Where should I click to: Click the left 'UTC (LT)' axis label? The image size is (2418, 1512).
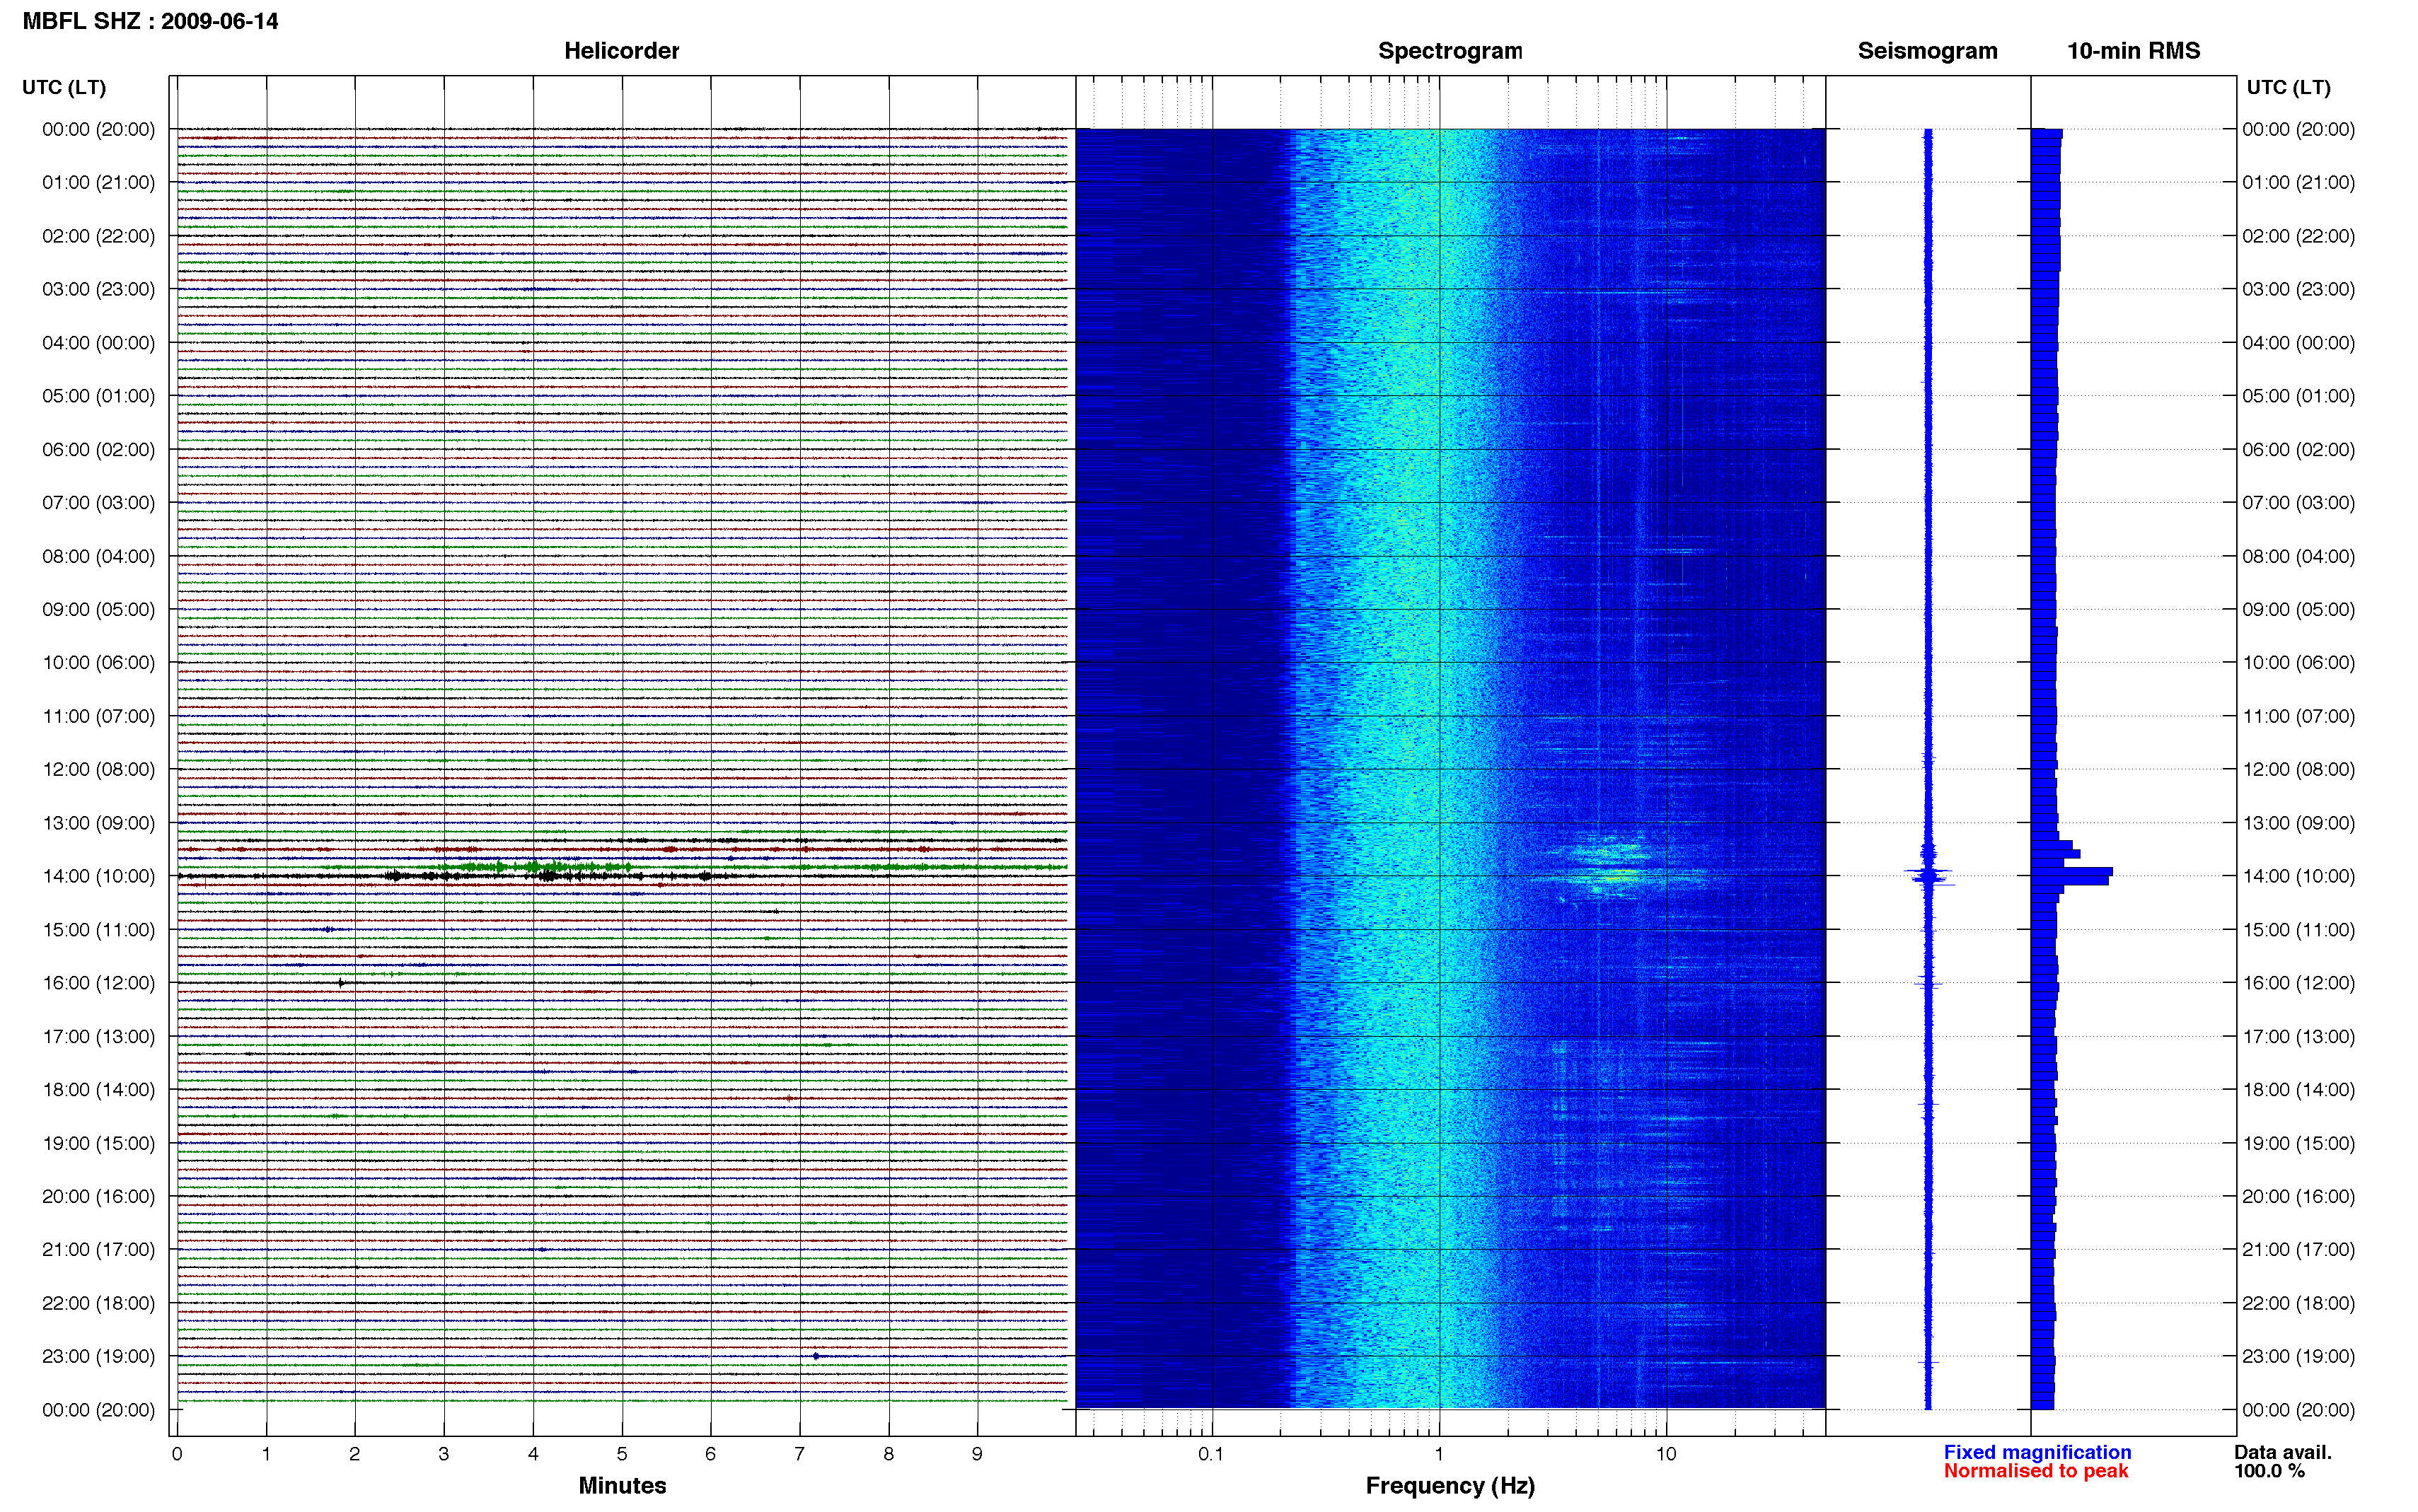point(64,87)
